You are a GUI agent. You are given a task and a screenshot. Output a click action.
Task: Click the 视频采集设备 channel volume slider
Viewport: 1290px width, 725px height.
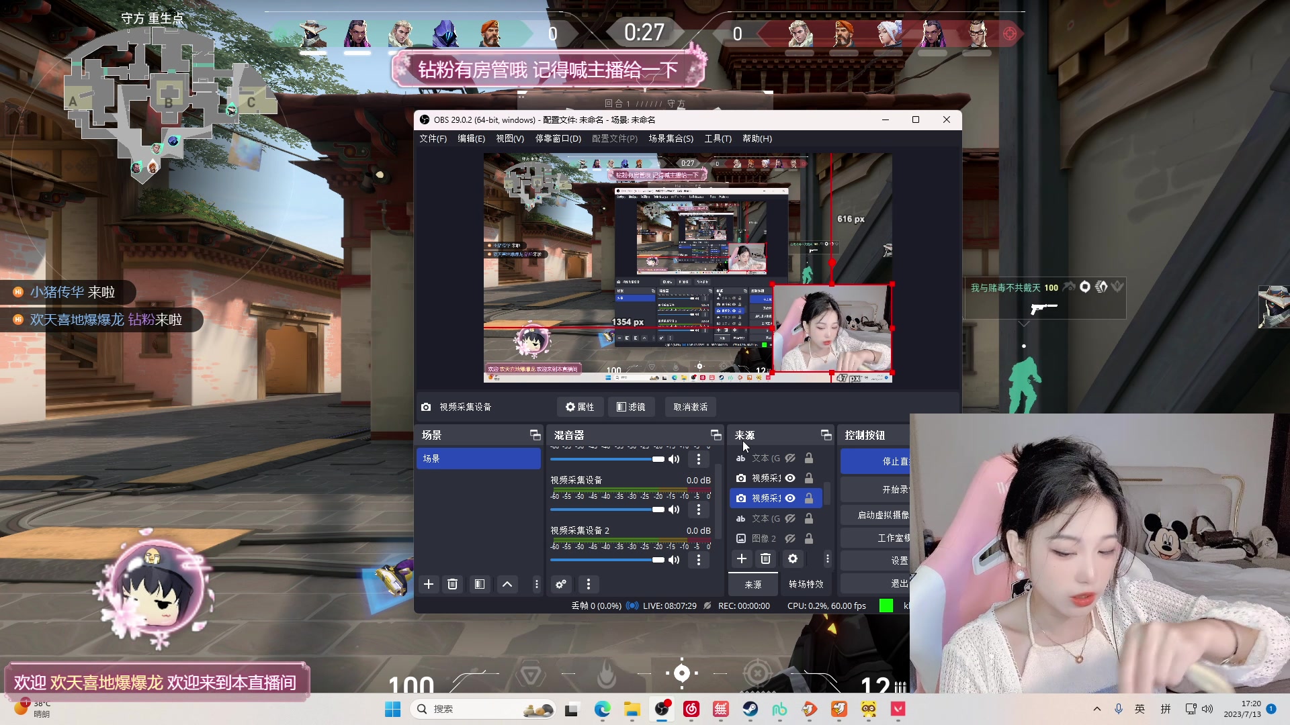[x=607, y=510]
